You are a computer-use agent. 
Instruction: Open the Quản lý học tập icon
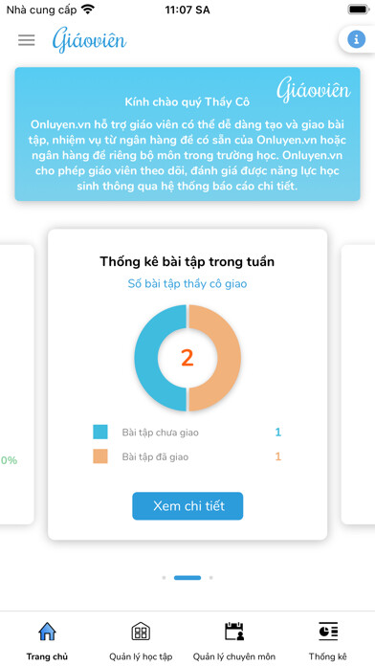141,632
